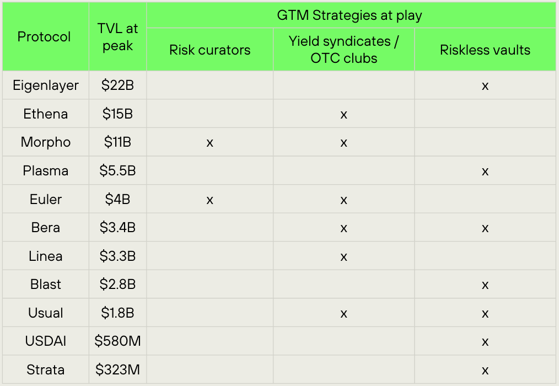Screen dimensions: 559x386
Task: Select the $22B TVL value
Action: pyautogui.click(x=117, y=85)
